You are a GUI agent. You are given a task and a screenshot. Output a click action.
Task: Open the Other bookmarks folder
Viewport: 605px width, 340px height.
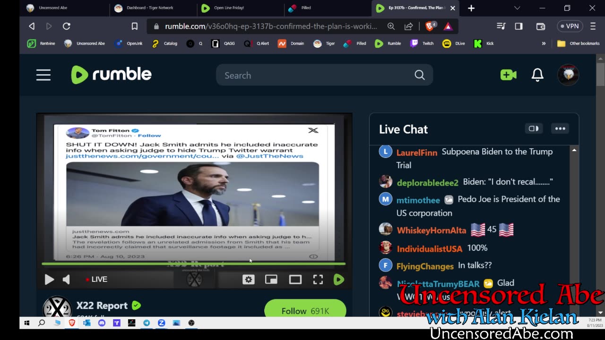click(578, 43)
